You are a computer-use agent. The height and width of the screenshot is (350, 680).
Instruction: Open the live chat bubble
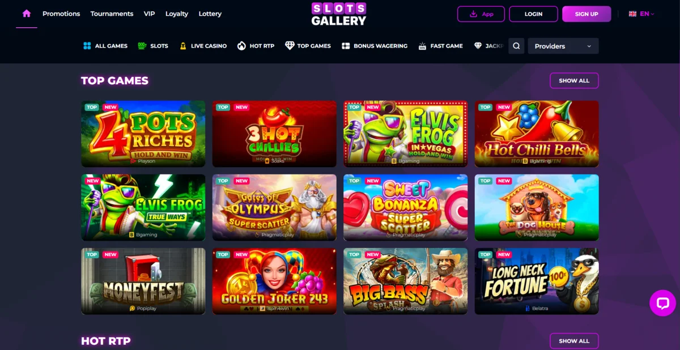coord(662,303)
